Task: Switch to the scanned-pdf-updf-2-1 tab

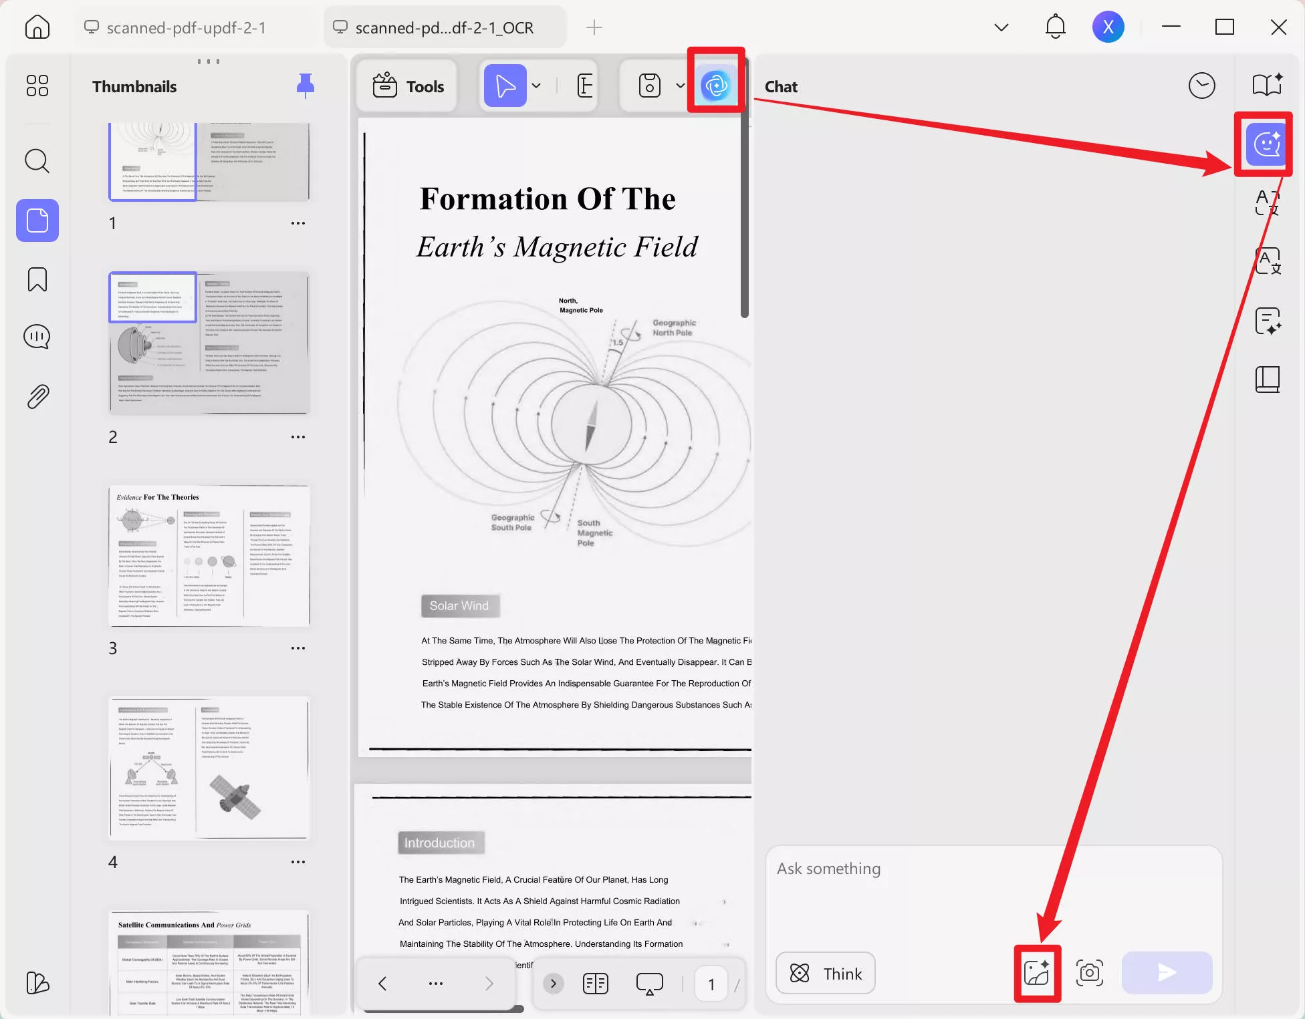Action: [x=186, y=27]
